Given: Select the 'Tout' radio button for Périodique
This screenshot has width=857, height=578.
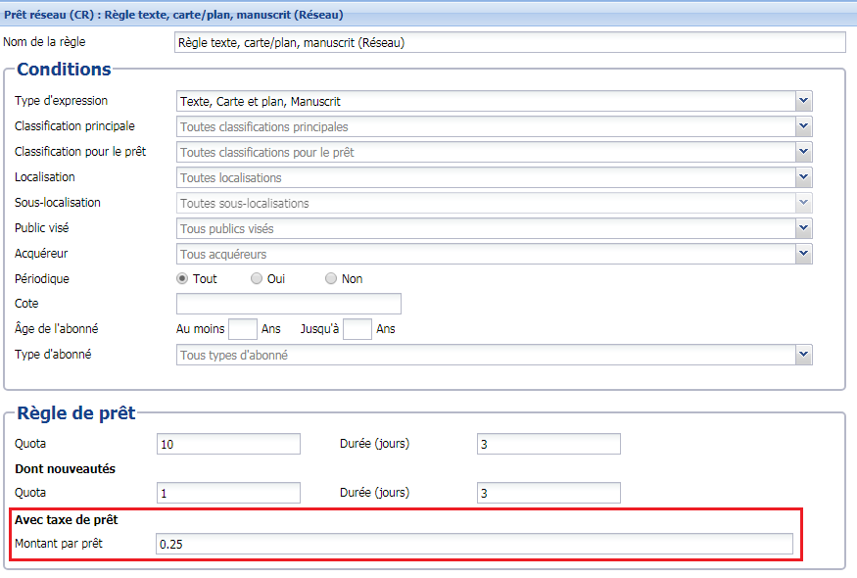Looking at the screenshot, I should click(x=182, y=279).
